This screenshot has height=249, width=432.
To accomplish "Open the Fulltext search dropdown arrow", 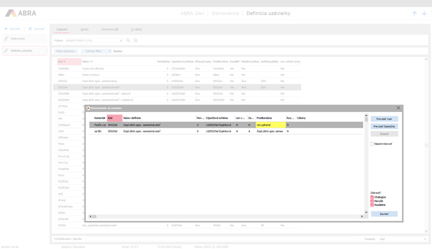I will tap(121, 40).
